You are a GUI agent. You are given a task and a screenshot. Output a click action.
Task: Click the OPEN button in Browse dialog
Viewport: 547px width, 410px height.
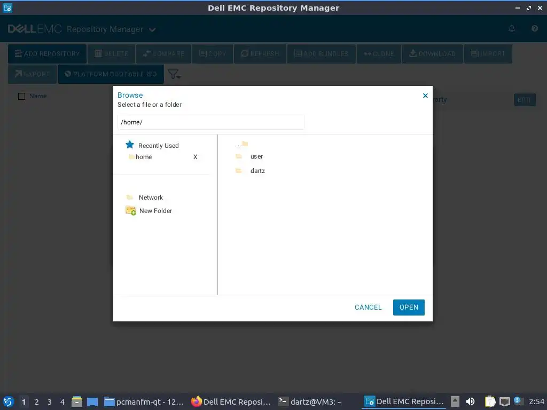[x=409, y=307]
